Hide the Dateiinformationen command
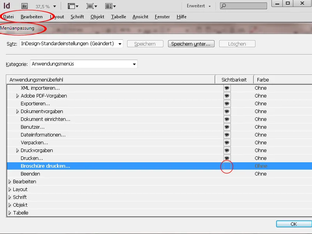 tap(227, 135)
